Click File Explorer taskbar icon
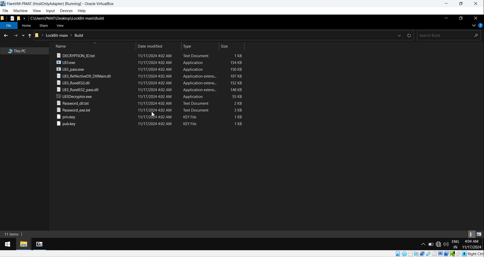Image resolution: width=484 pixels, height=257 pixels. (x=24, y=244)
